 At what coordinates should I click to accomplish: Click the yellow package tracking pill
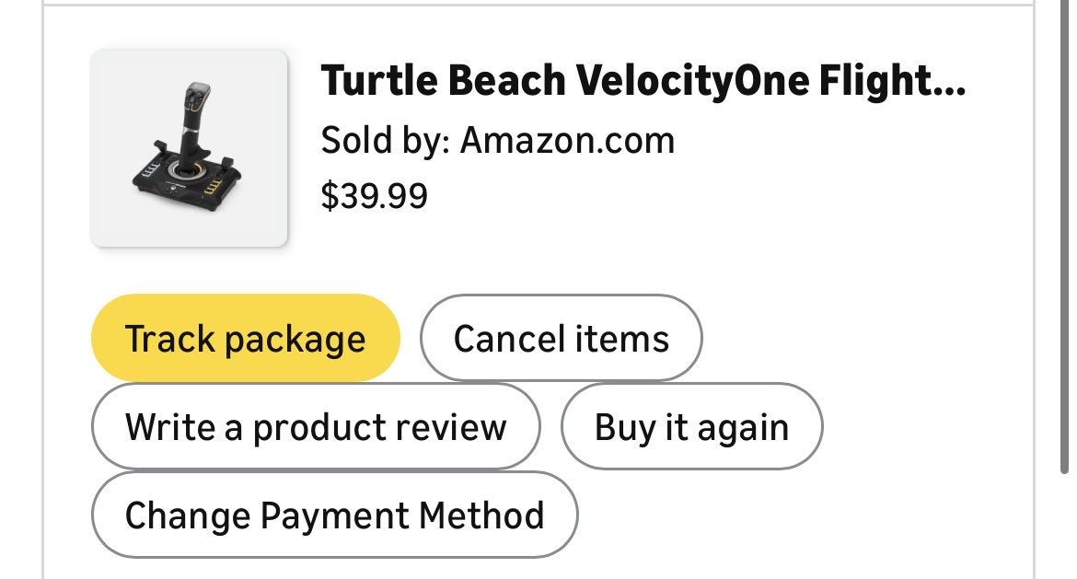click(245, 338)
